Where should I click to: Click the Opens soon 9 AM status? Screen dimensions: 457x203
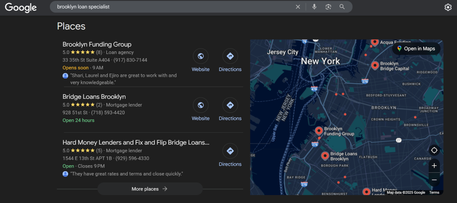click(83, 68)
